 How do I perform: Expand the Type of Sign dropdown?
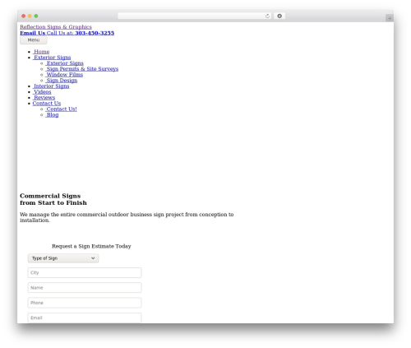[x=63, y=258]
